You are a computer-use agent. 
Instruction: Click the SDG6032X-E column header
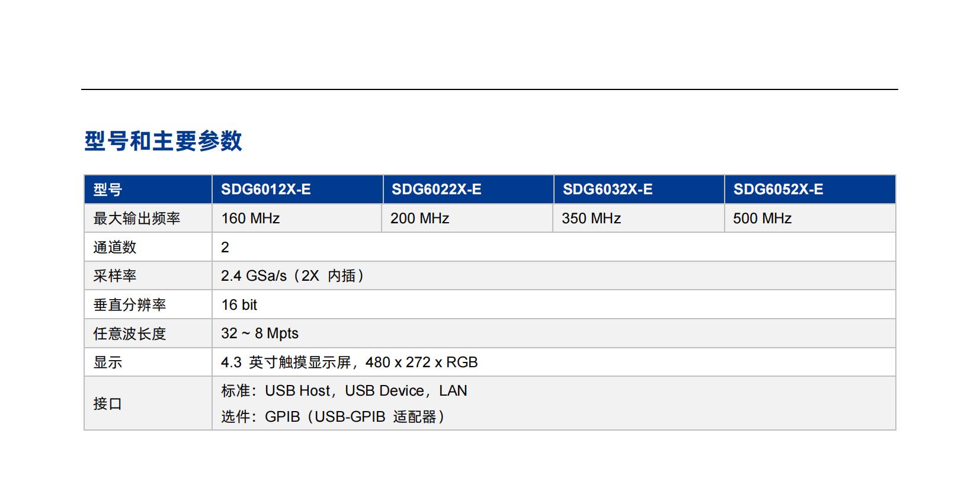click(x=607, y=190)
